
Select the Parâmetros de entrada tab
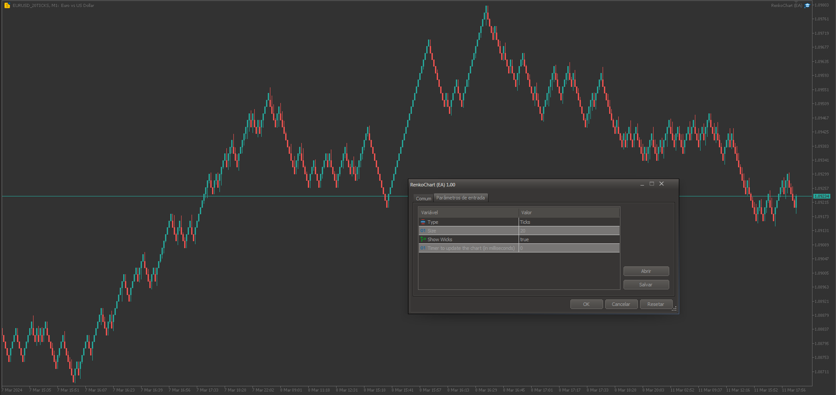point(460,198)
